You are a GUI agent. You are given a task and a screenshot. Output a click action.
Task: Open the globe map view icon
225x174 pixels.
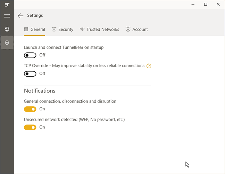pyautogui.click(x=7, y=29)
